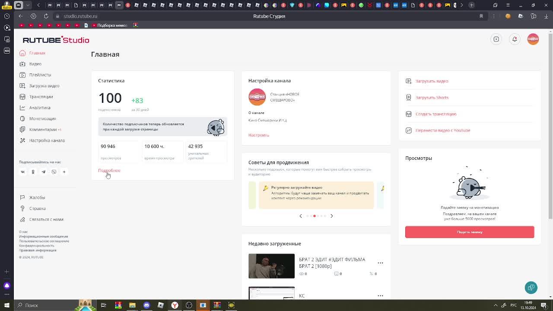Click the browser back arrow

[21, 16]
